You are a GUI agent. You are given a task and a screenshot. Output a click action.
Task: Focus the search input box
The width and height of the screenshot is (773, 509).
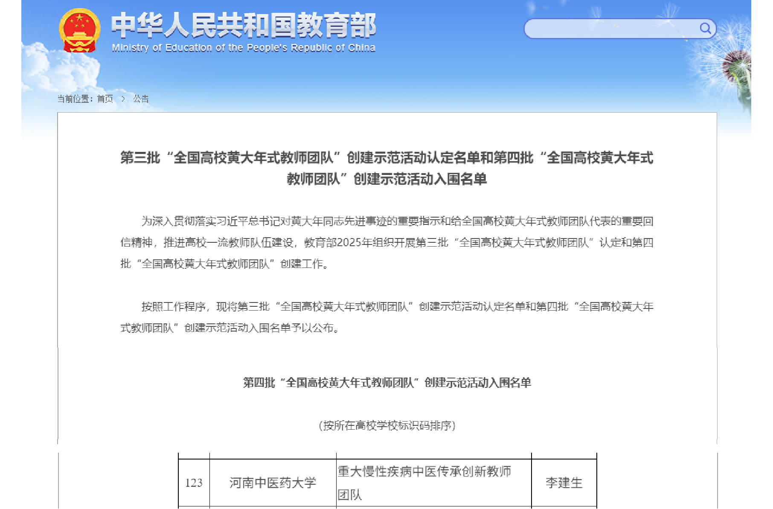pyautogui.click(x=610, y=29)
